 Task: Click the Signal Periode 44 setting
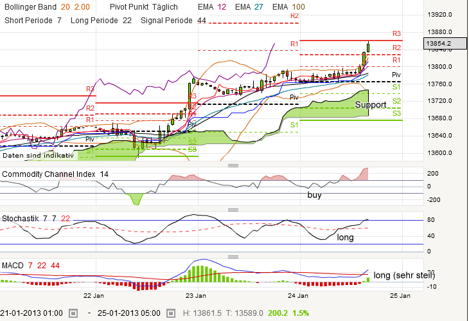[x=173, y=21]
